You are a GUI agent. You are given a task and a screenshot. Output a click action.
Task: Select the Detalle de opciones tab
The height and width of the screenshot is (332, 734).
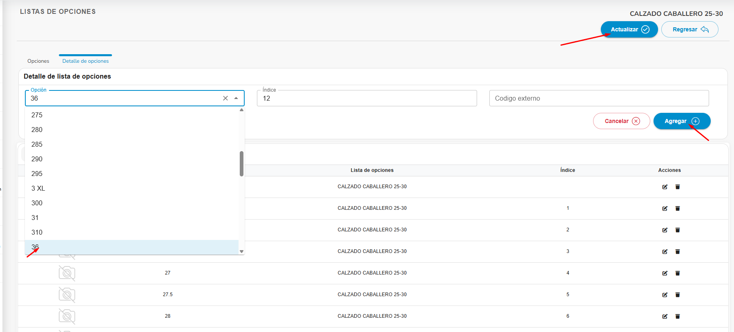(x=85, y=61)
